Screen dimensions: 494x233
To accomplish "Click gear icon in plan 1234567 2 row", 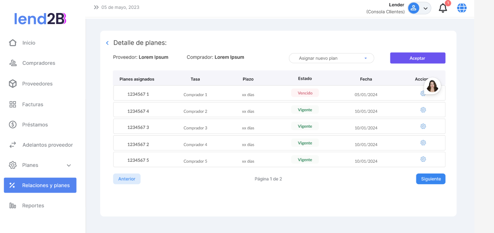I will [x=423, y=143].
